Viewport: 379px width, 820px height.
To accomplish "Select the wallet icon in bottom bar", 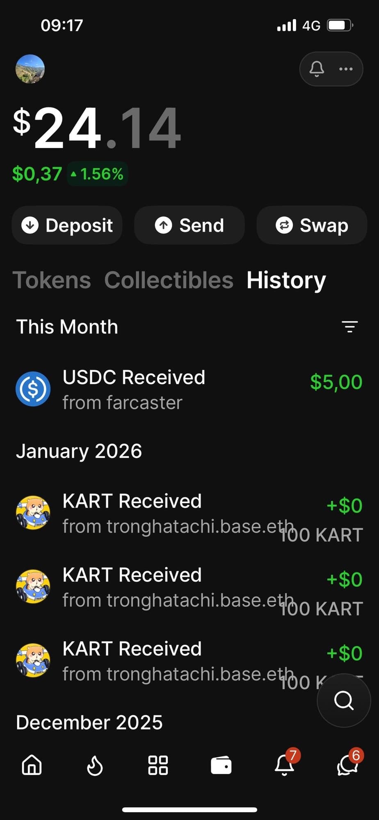I will point(221,765).
